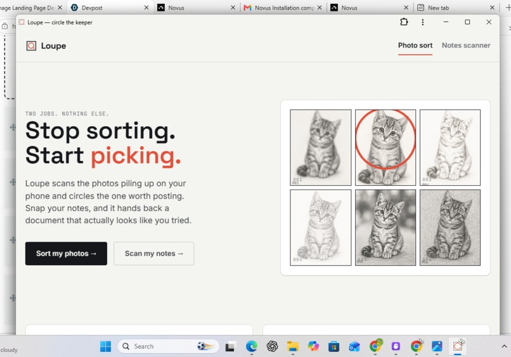Image resolution: width=511 pixels, height=357 pixels.
Task: Click the Loupe logo icon in header
Action: (x=31, y=46)
